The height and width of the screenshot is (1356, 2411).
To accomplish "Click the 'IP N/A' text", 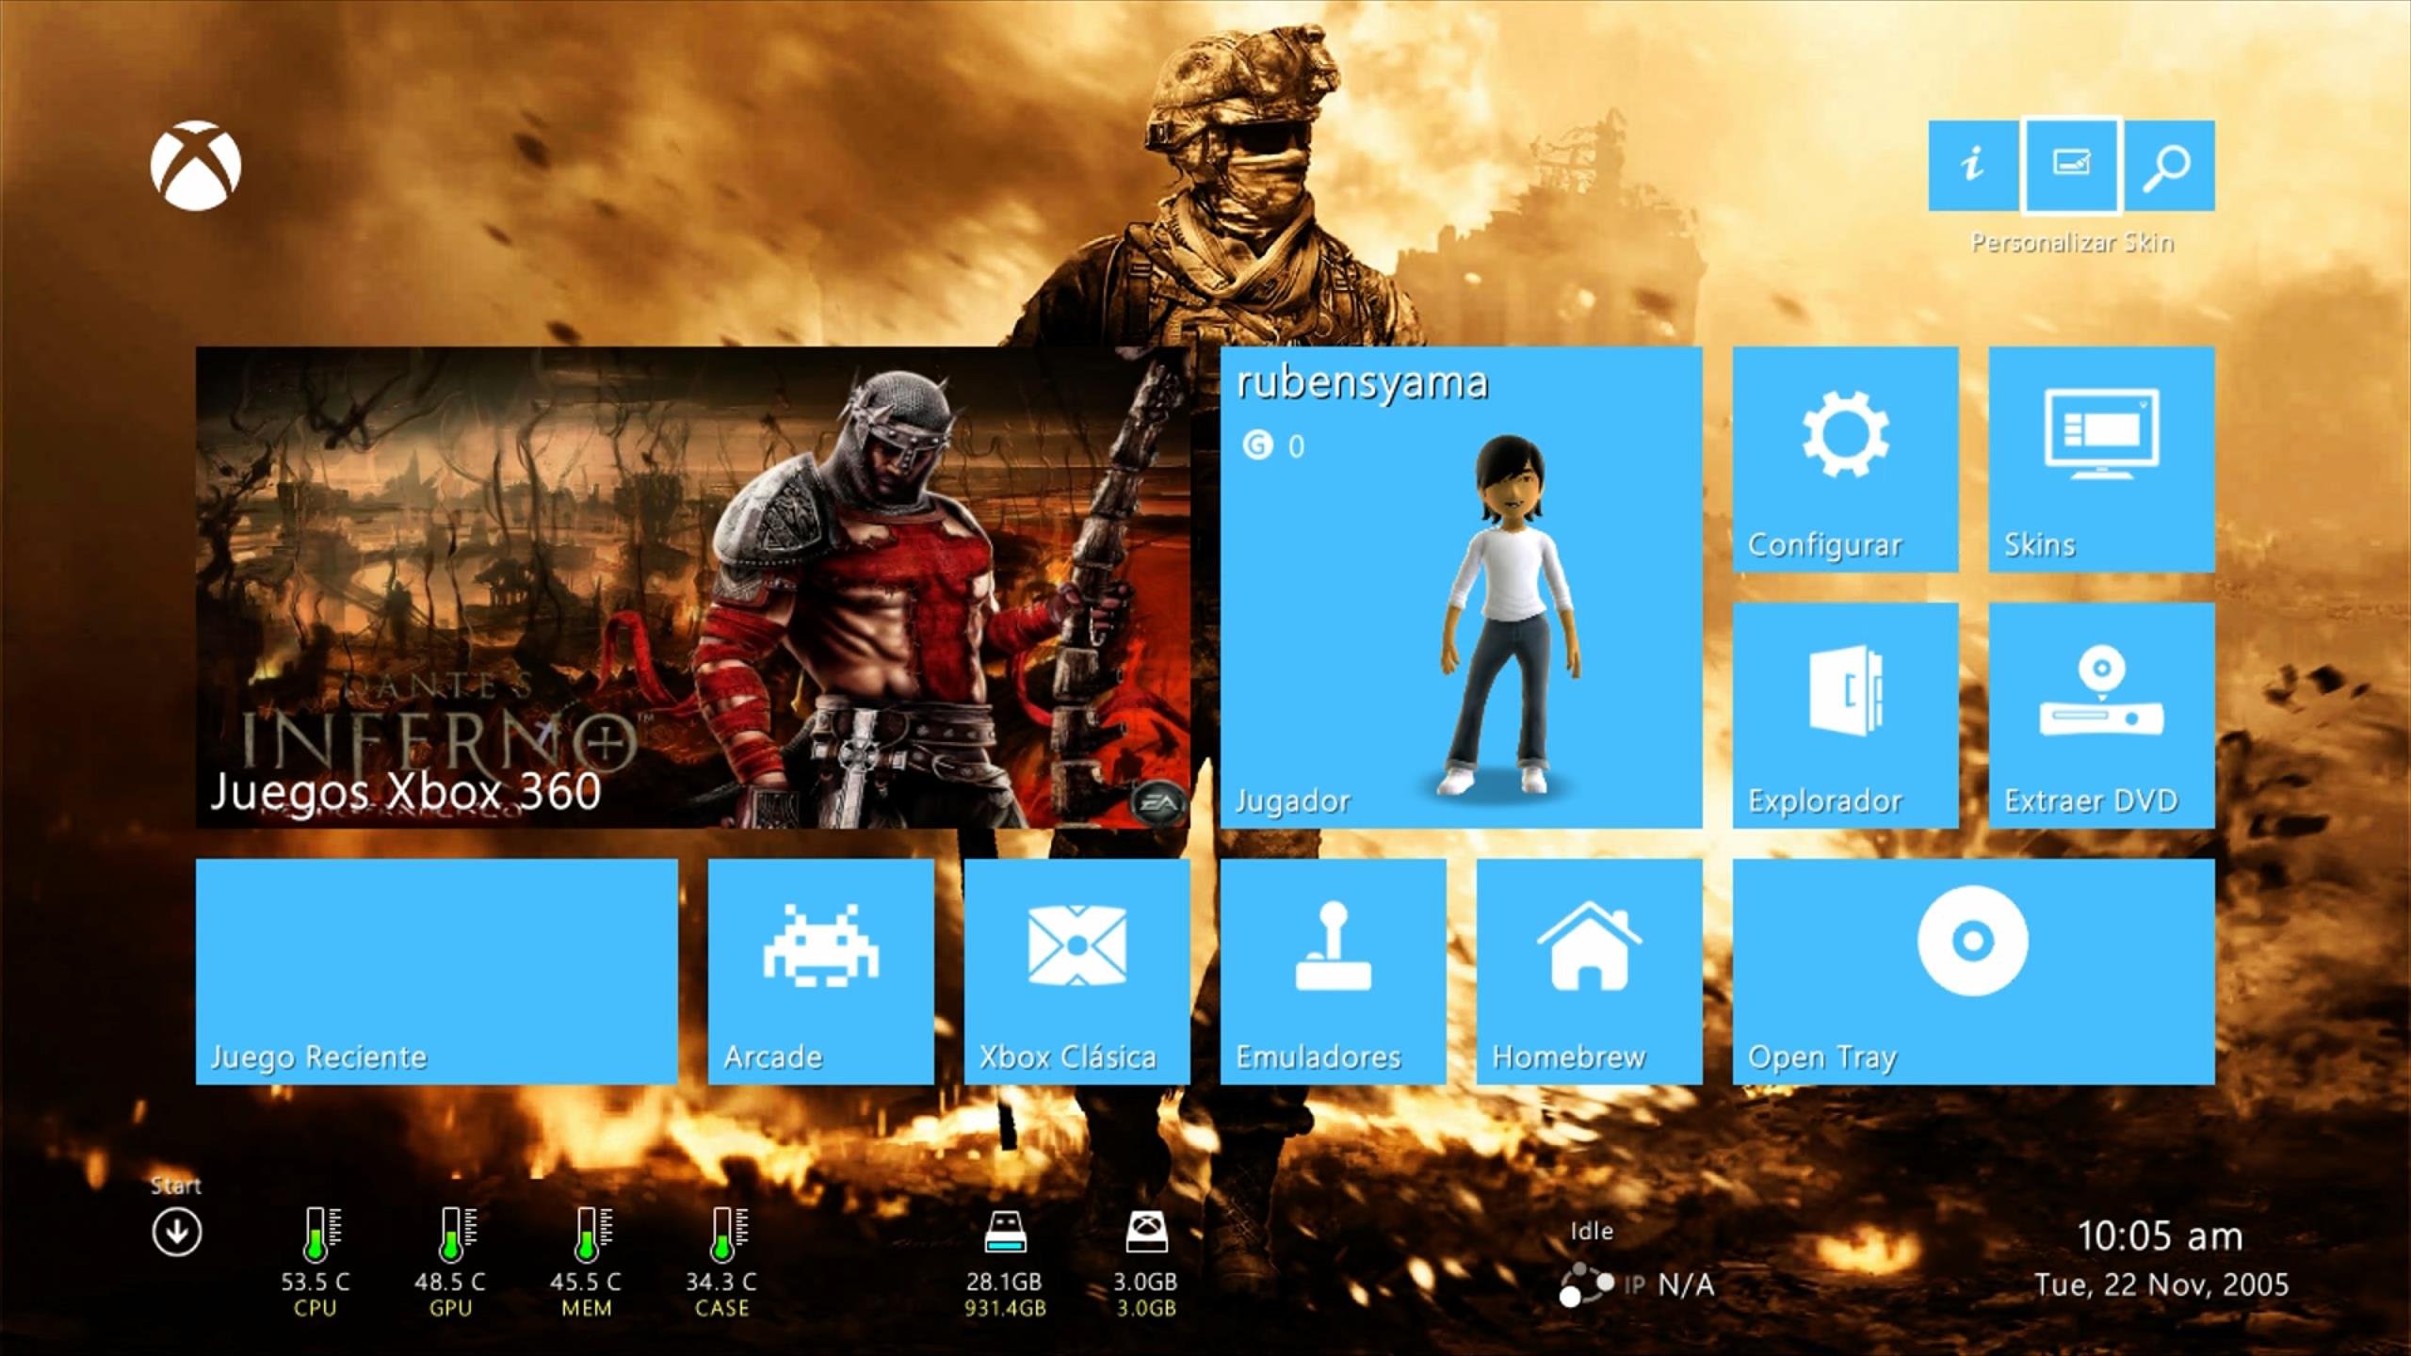I will (1669, 1284).
